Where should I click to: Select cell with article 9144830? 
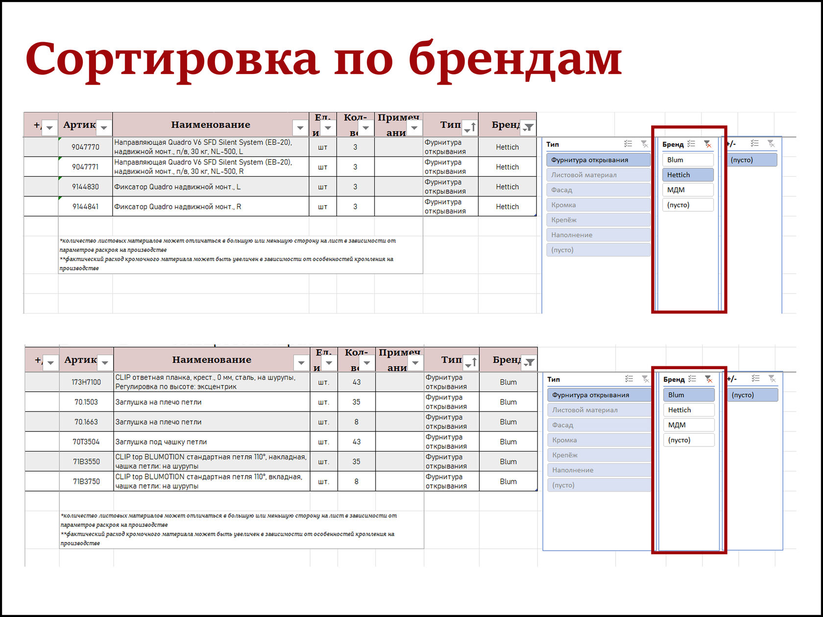85,187
